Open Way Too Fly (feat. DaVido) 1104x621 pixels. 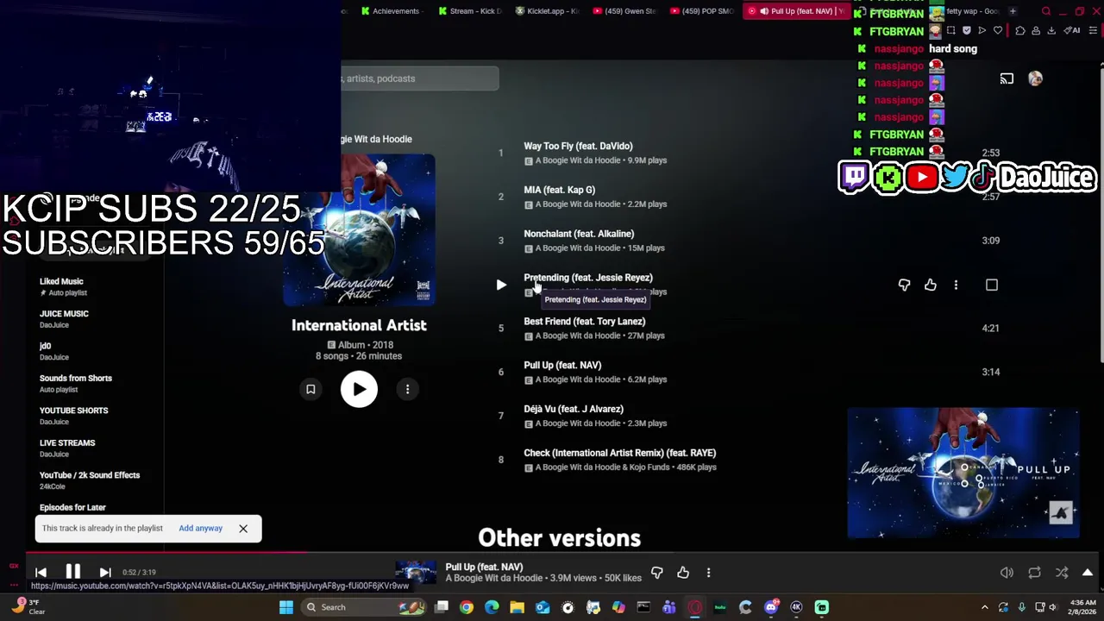[x=578, y=146]
